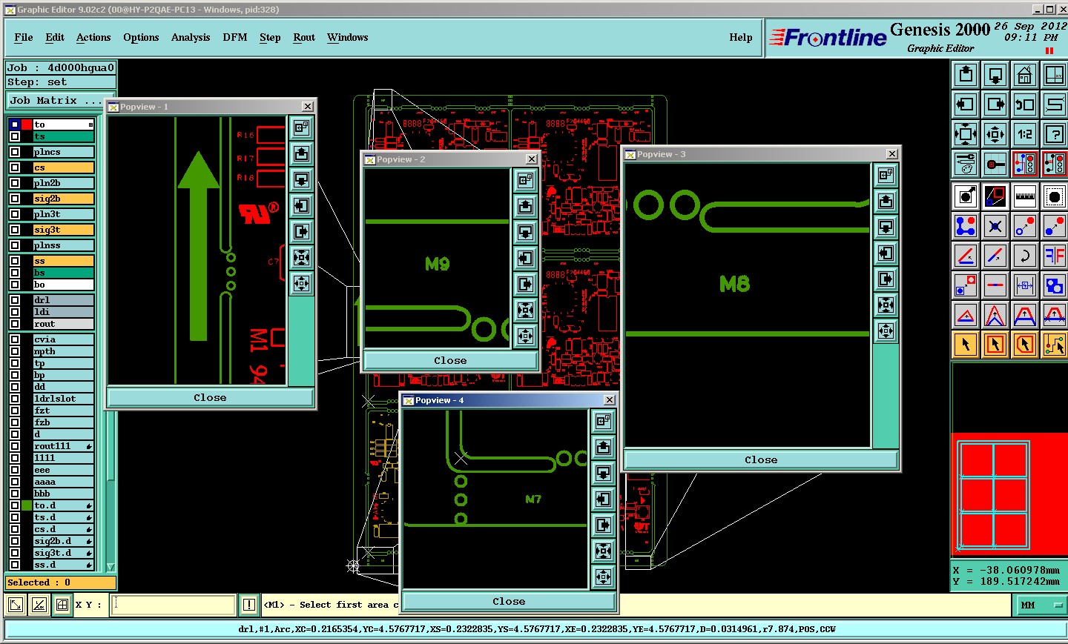Open the Rout menu
Image resolution: width=1068 pixels, height=644 pixels.
(304, 37)
